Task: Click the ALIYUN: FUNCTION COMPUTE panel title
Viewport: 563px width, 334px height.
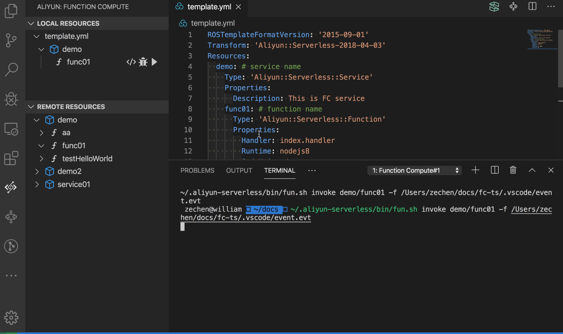Action: (83, 7)
